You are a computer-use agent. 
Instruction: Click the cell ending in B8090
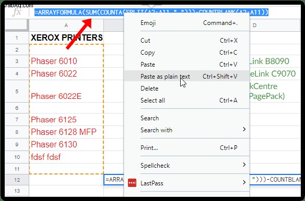[275, 61]
